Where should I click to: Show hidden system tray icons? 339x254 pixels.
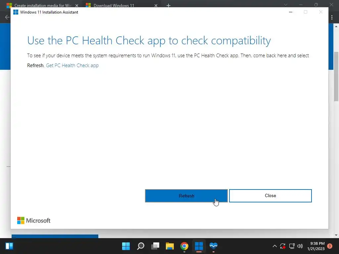[x=274, y=246]
